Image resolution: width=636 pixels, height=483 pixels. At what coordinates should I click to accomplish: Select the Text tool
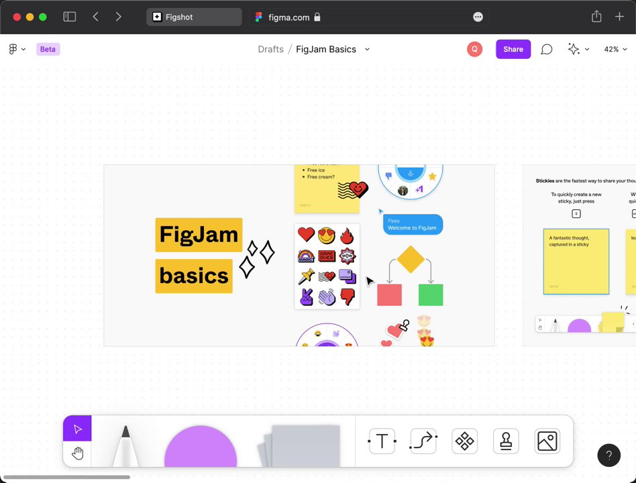(382, 441)
